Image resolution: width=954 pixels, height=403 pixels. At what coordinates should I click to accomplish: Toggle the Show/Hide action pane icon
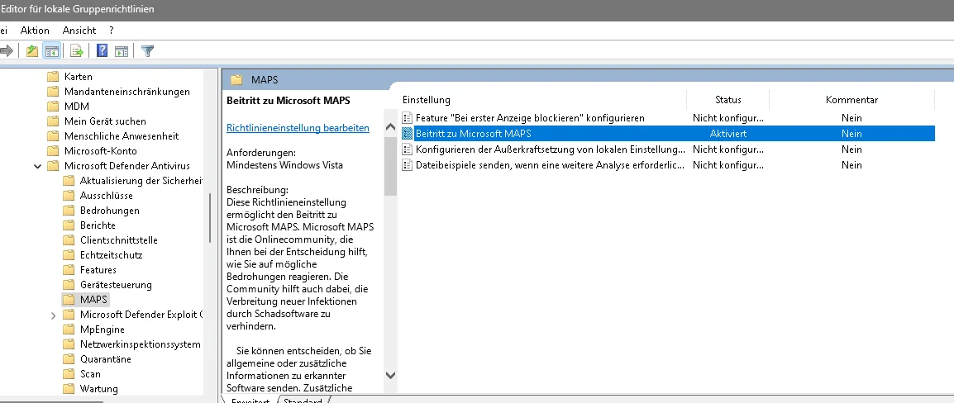[x=122, y=51]
